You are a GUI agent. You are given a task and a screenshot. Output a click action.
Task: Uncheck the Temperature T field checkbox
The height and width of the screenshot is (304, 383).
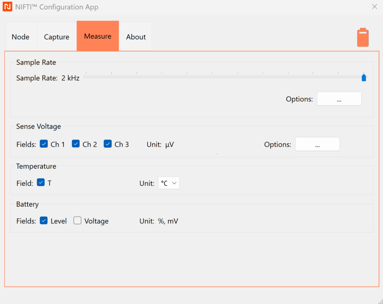41,183
